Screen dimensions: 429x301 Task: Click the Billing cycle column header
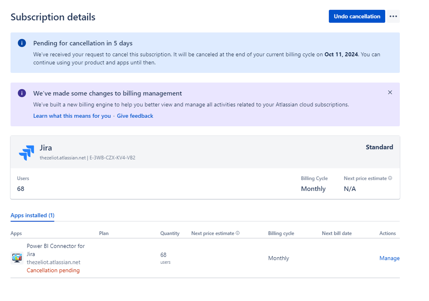(x=281, y=233)
